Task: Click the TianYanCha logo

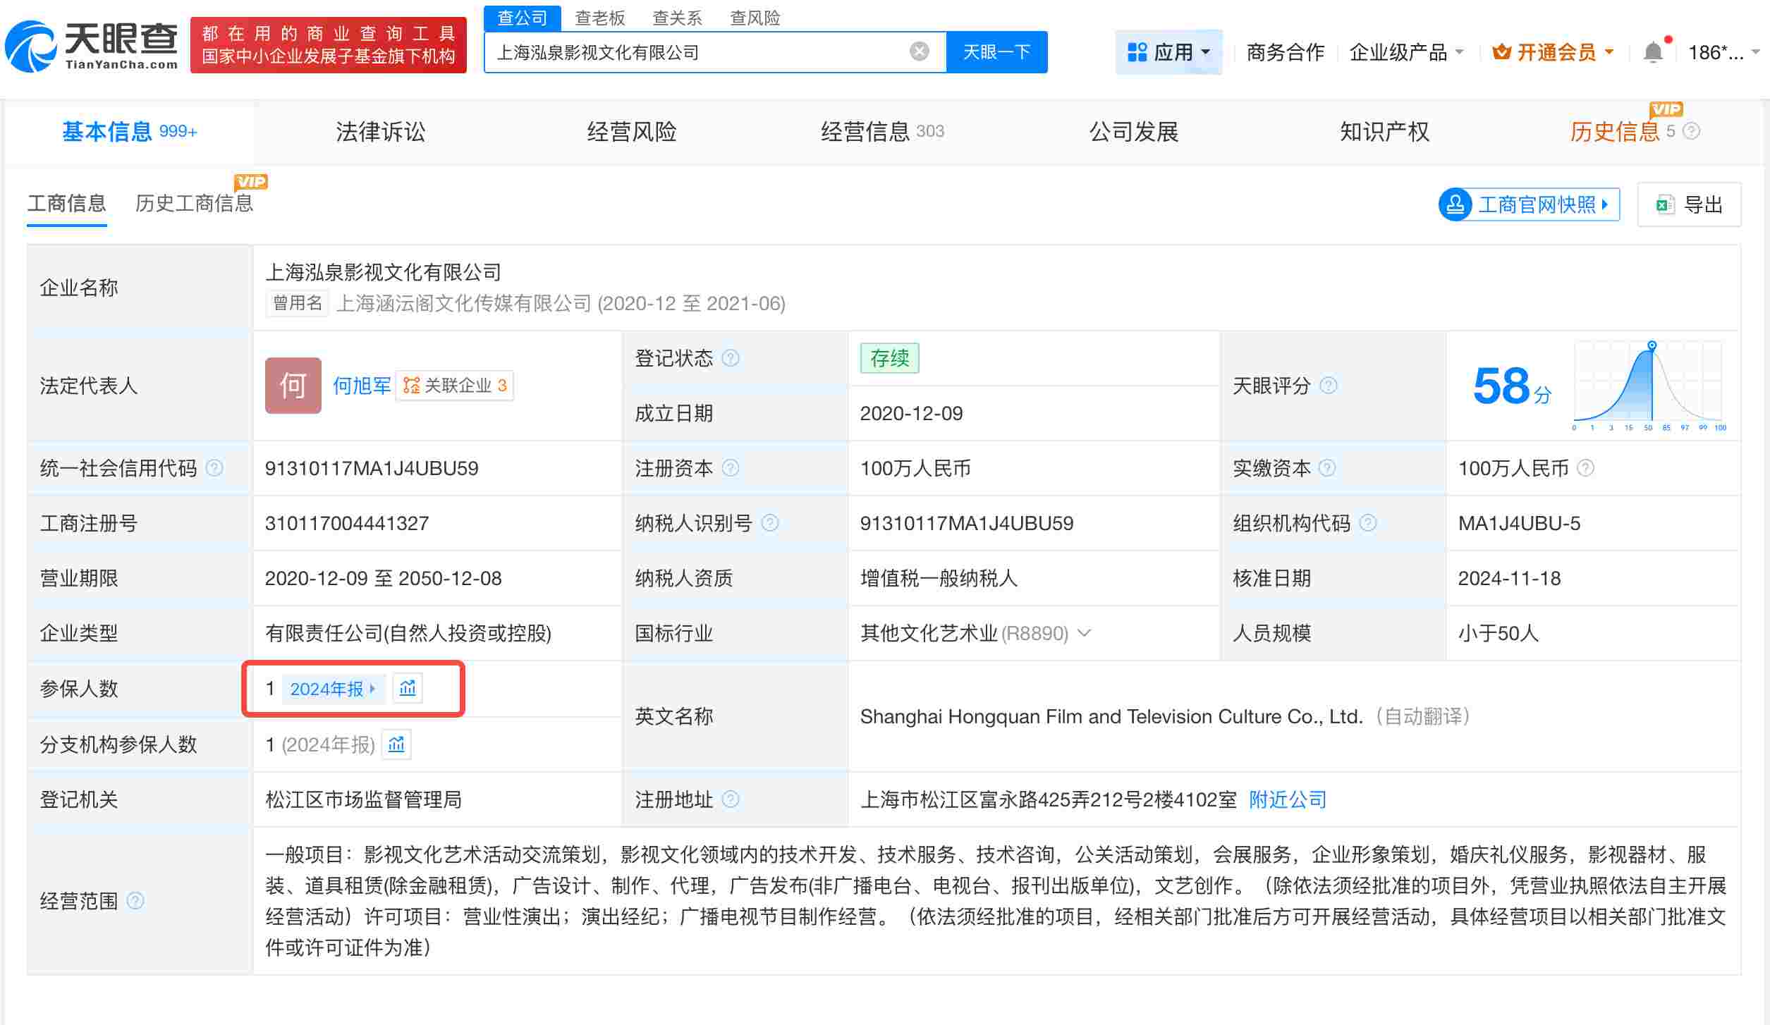Action: (92, 46)
